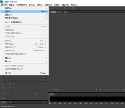Click the Adobe Audition application icon

tap(1, 2)
